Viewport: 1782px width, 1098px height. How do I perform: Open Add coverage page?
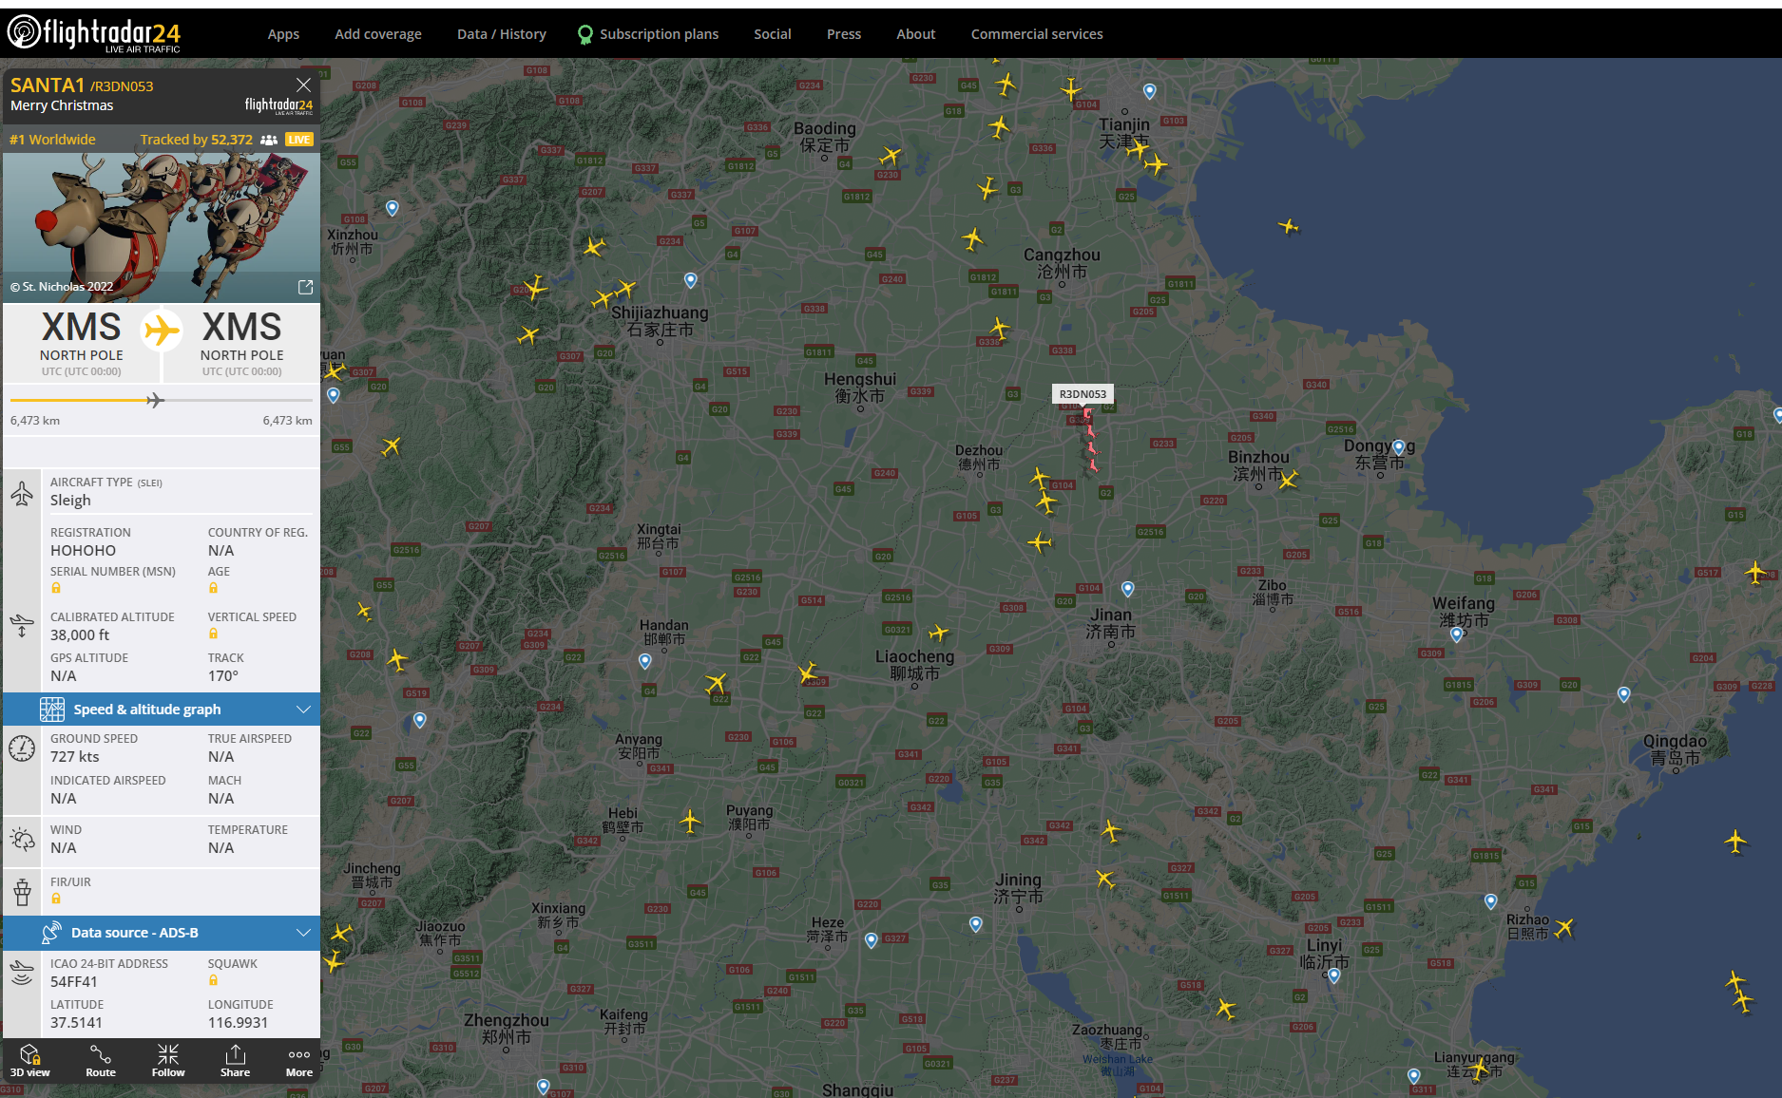(378, 34)
